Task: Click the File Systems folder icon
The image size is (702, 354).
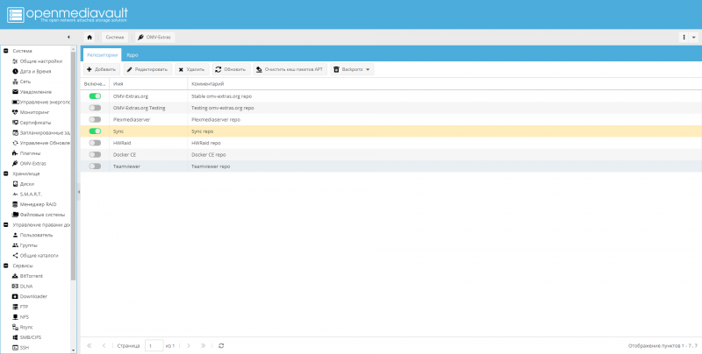Action: point(15,215)
